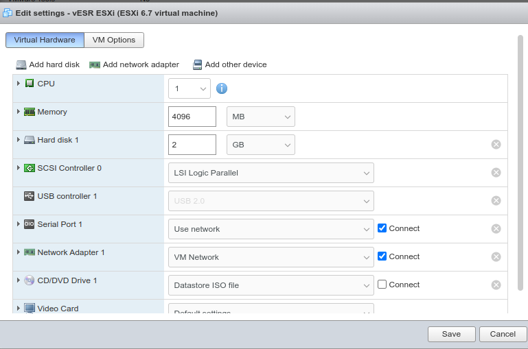This screenshot has height=349, width=528.
Task: Click the Save button
Action: pos(451,334)
